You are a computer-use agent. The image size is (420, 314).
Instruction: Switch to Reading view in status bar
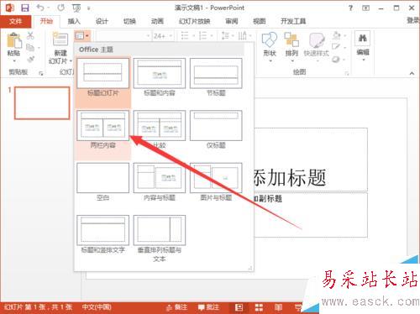[x=278, y=307]
